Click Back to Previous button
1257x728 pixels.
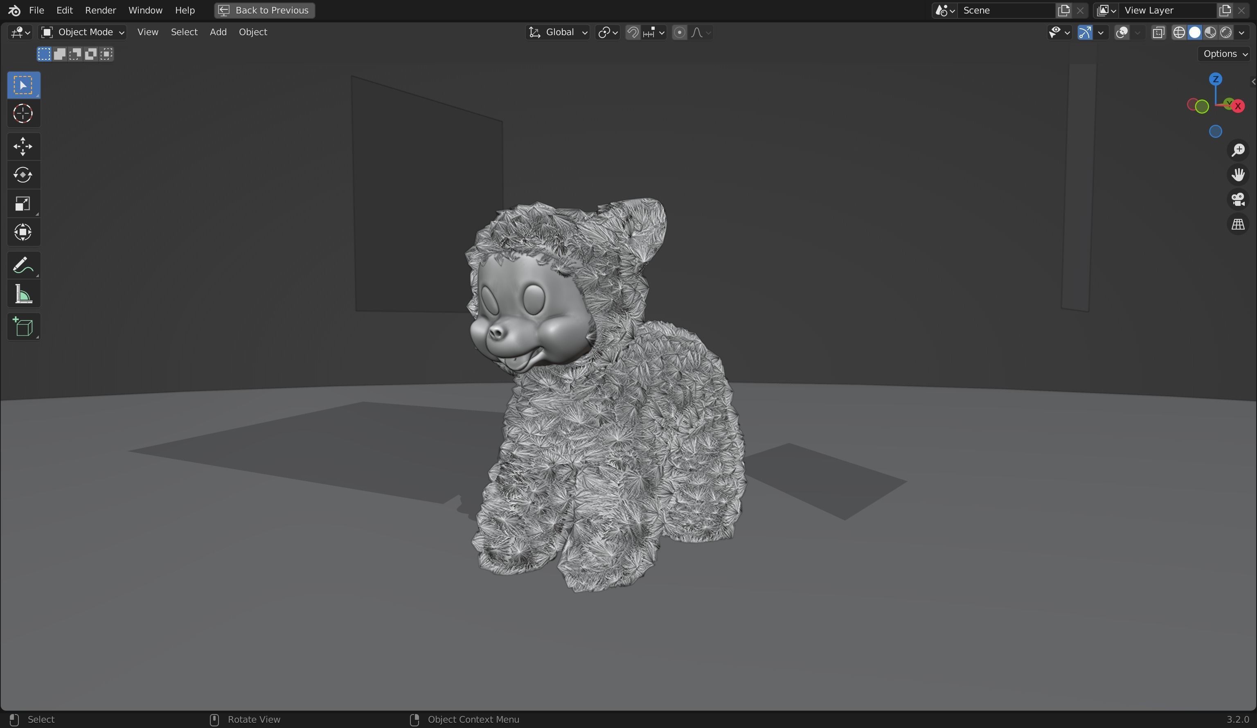coord(264,10)
